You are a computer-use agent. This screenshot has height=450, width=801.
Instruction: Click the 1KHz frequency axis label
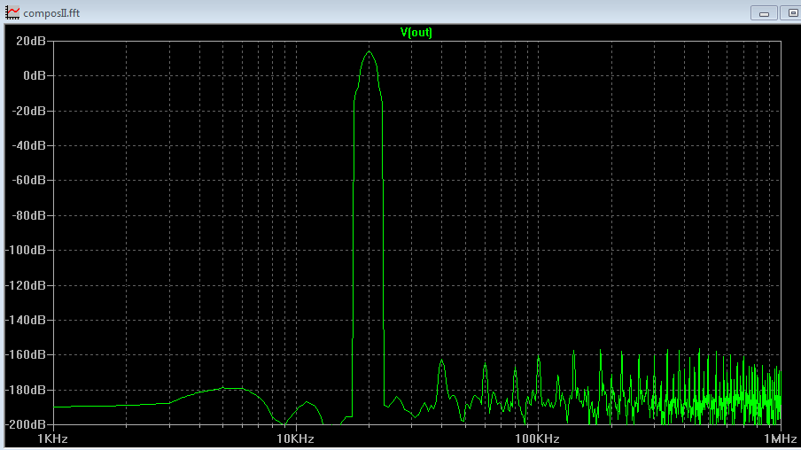tap(52, 438)
